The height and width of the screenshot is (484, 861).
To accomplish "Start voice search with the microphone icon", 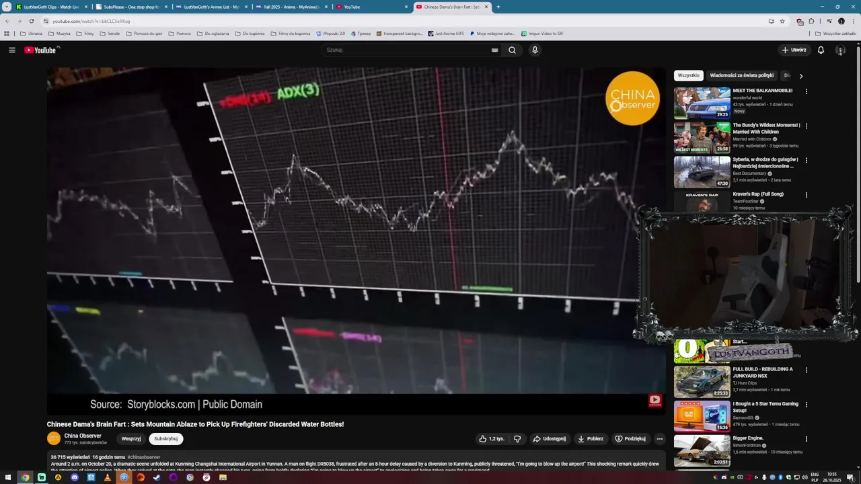I will pyautogui.click(x=535, y=50).
